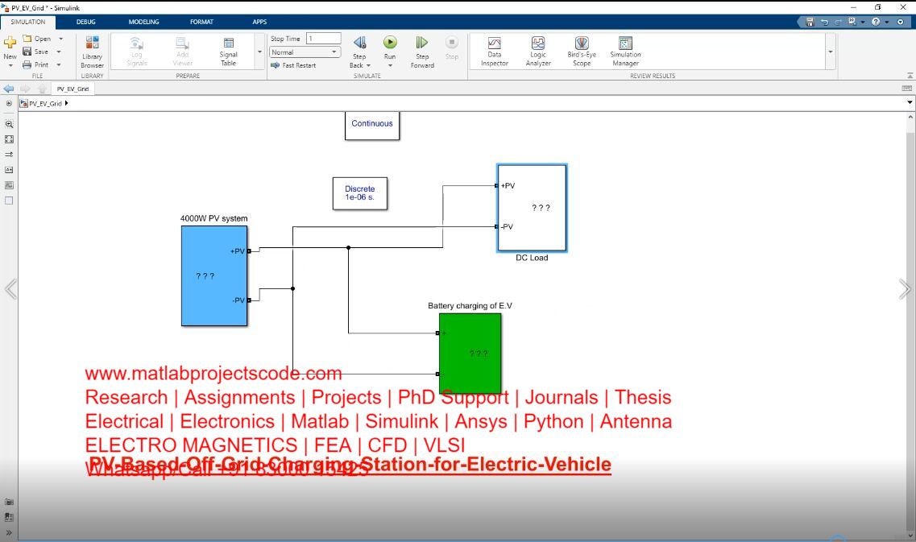
Task: Click the zoom tool in the left palette
Action: click(9, 124)
